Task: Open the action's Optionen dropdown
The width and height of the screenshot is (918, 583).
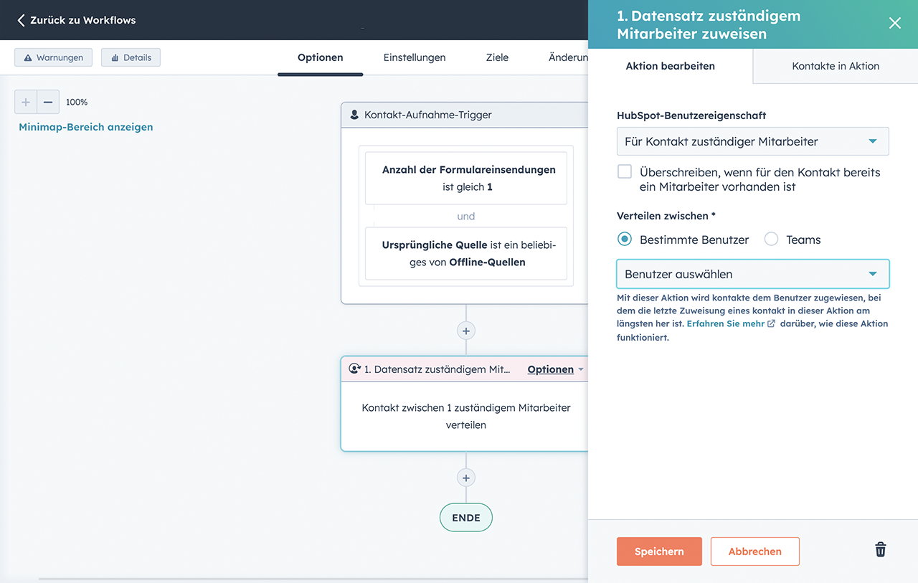Action: click(x=555, y=369)
